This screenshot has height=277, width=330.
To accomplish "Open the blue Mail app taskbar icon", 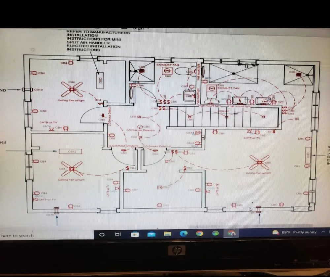I will (x=151, y=234).
